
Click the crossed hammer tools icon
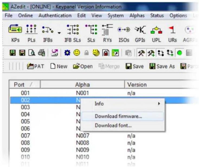[x=142, y=53]
